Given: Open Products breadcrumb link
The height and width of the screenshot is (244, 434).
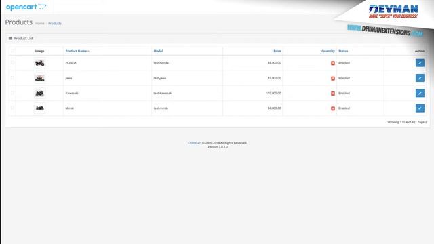Looking at the screenshot, I should click(55, 24).
